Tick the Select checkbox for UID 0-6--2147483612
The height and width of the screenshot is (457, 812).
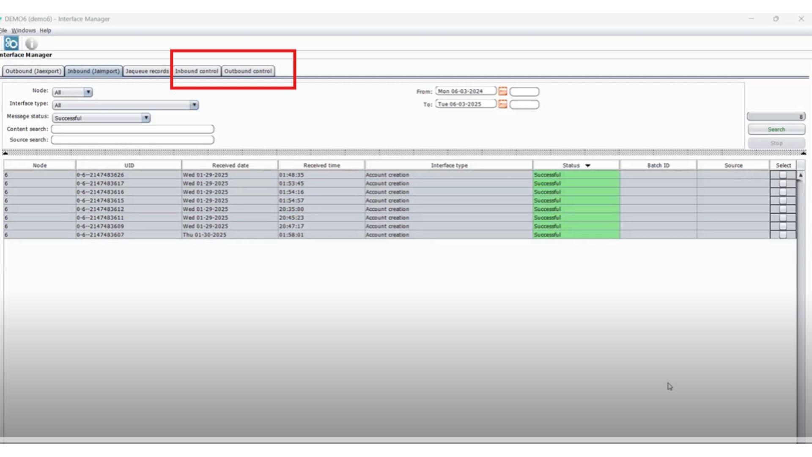coord(783,209)
